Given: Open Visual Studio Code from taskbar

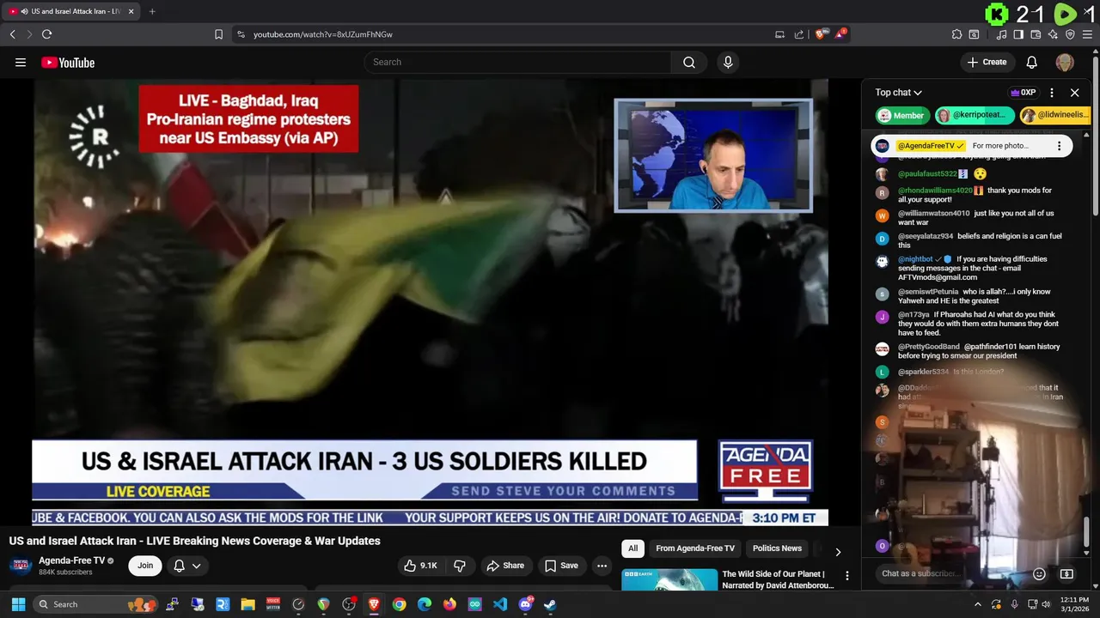Looking at the screenshot, I should click(x=500, y=604).
